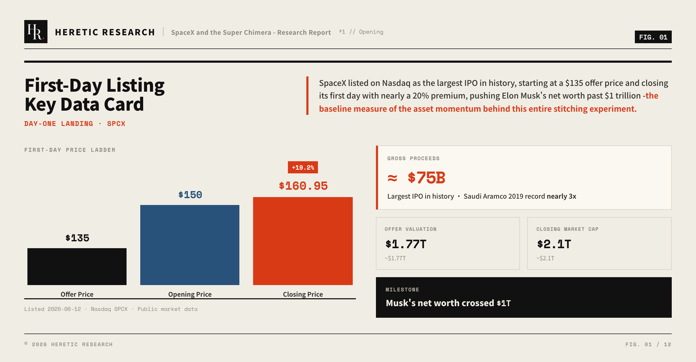Click the 'DAY-ONE LANDING · SPCX' subtitle
696x362 pixels.
pyautogui.click(x=75, y=124)
